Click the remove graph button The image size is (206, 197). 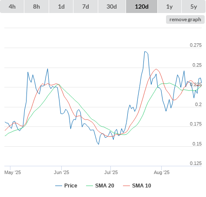(x=185, y=19)
